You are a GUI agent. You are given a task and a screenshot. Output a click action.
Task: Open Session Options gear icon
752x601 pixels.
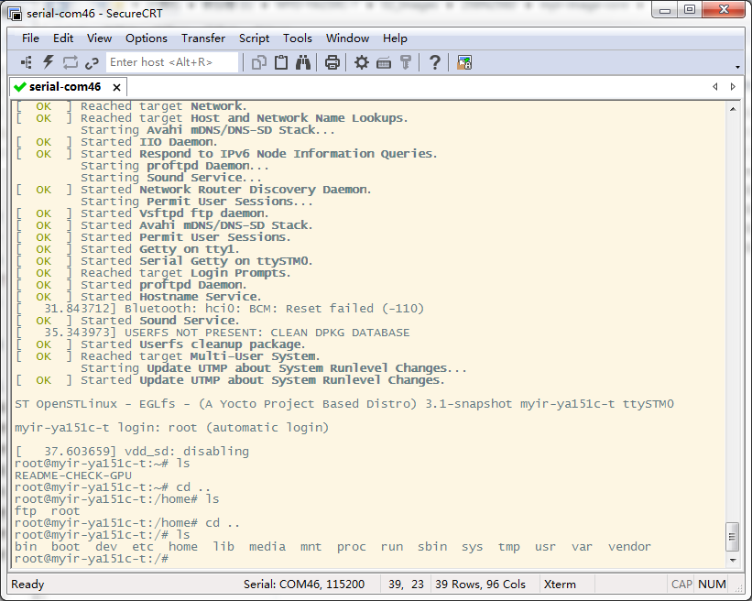362,62
